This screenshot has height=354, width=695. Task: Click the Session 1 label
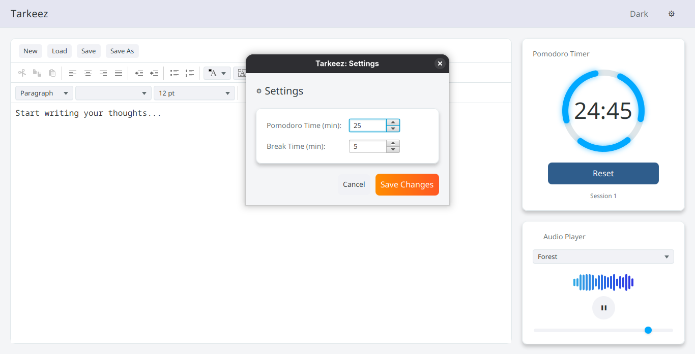pyautogui.click(x=603, y=196)
